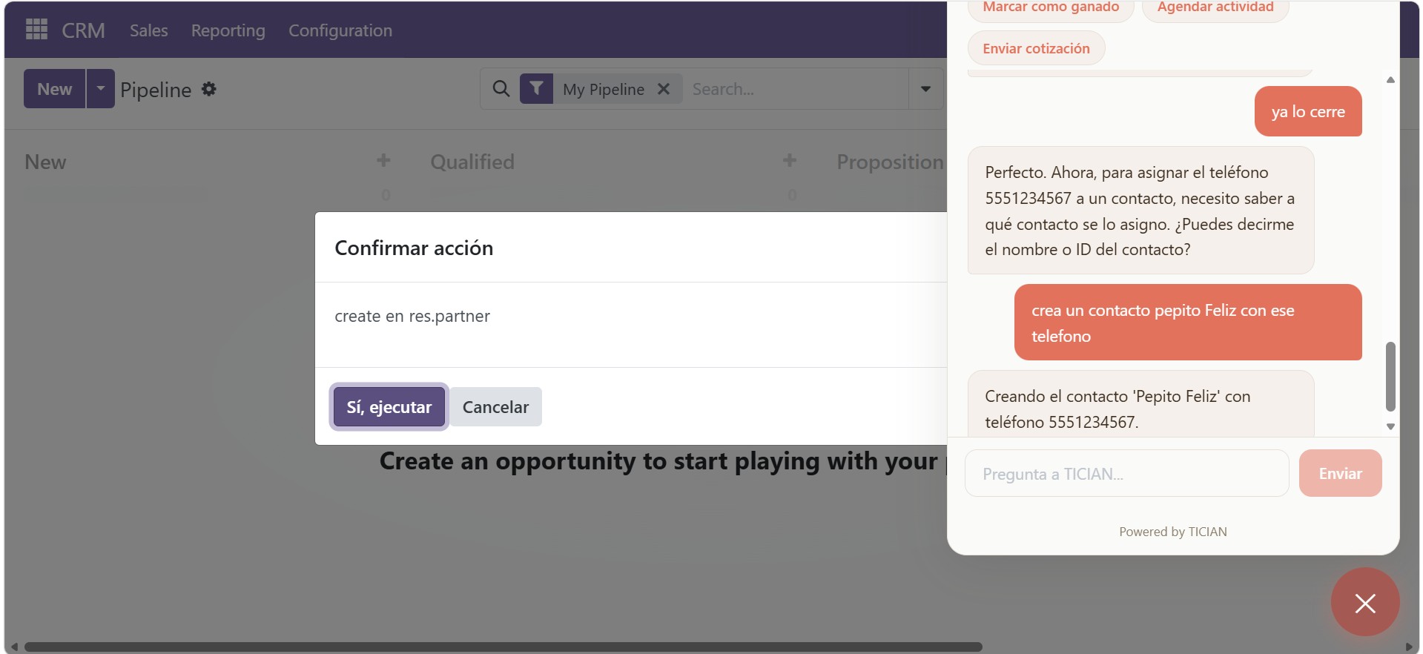Image resolution: width=1423 pixels, height=654 pixels.
Task: Remove the My Pipeline filter tag
Action: (x=664, y=89)
